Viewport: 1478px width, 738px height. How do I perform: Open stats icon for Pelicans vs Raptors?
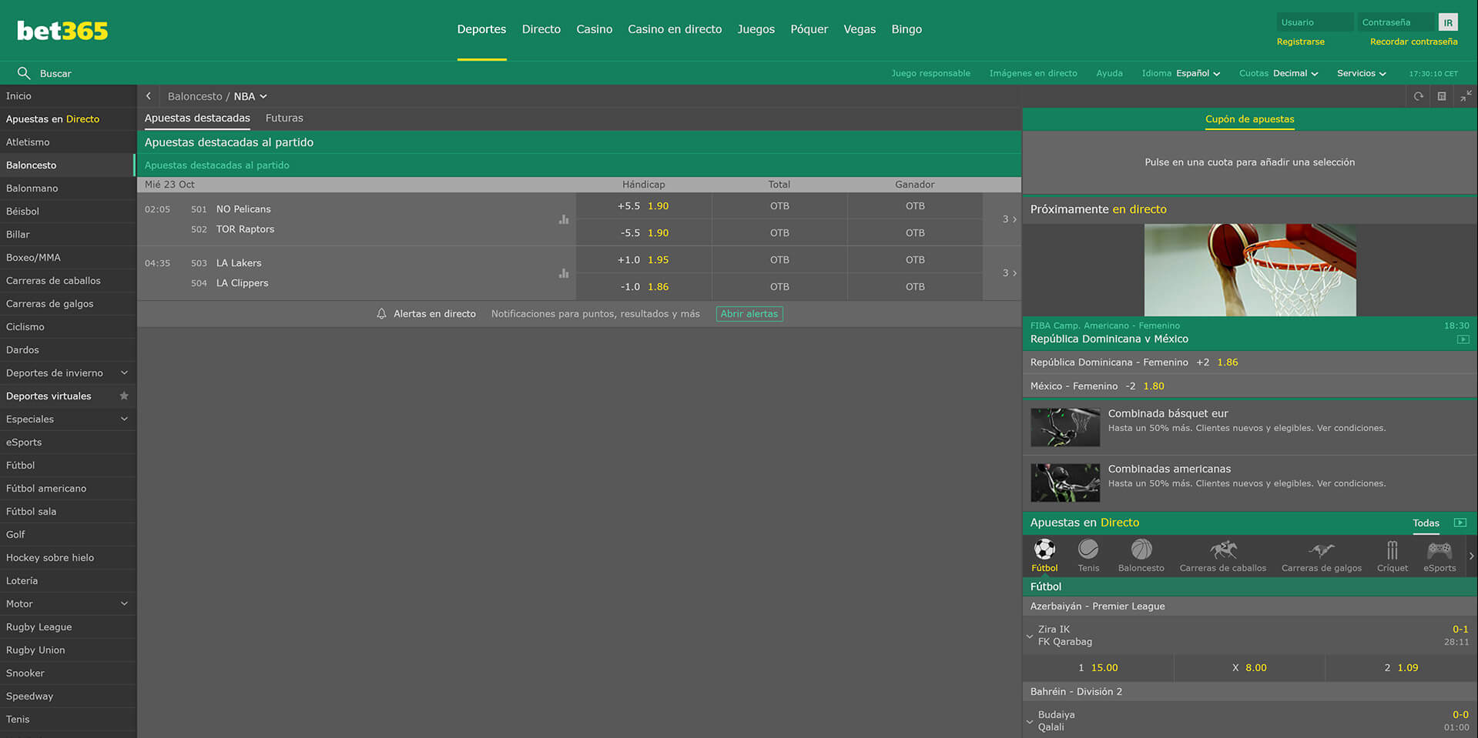(564, 219)
